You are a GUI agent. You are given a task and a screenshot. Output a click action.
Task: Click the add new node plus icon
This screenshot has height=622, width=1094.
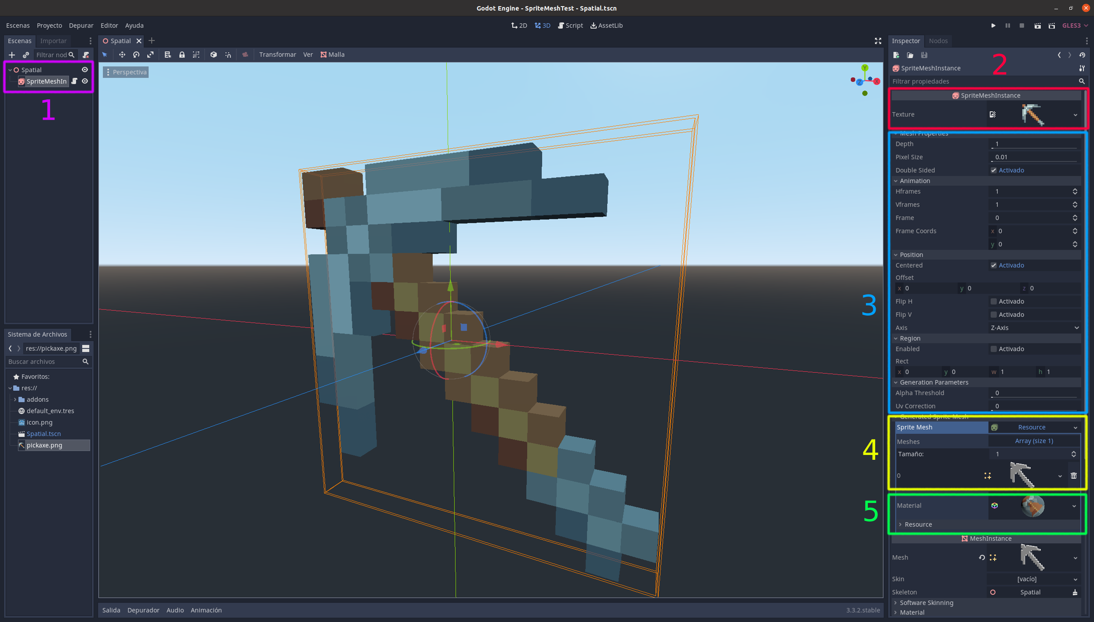tap(12, 55)
